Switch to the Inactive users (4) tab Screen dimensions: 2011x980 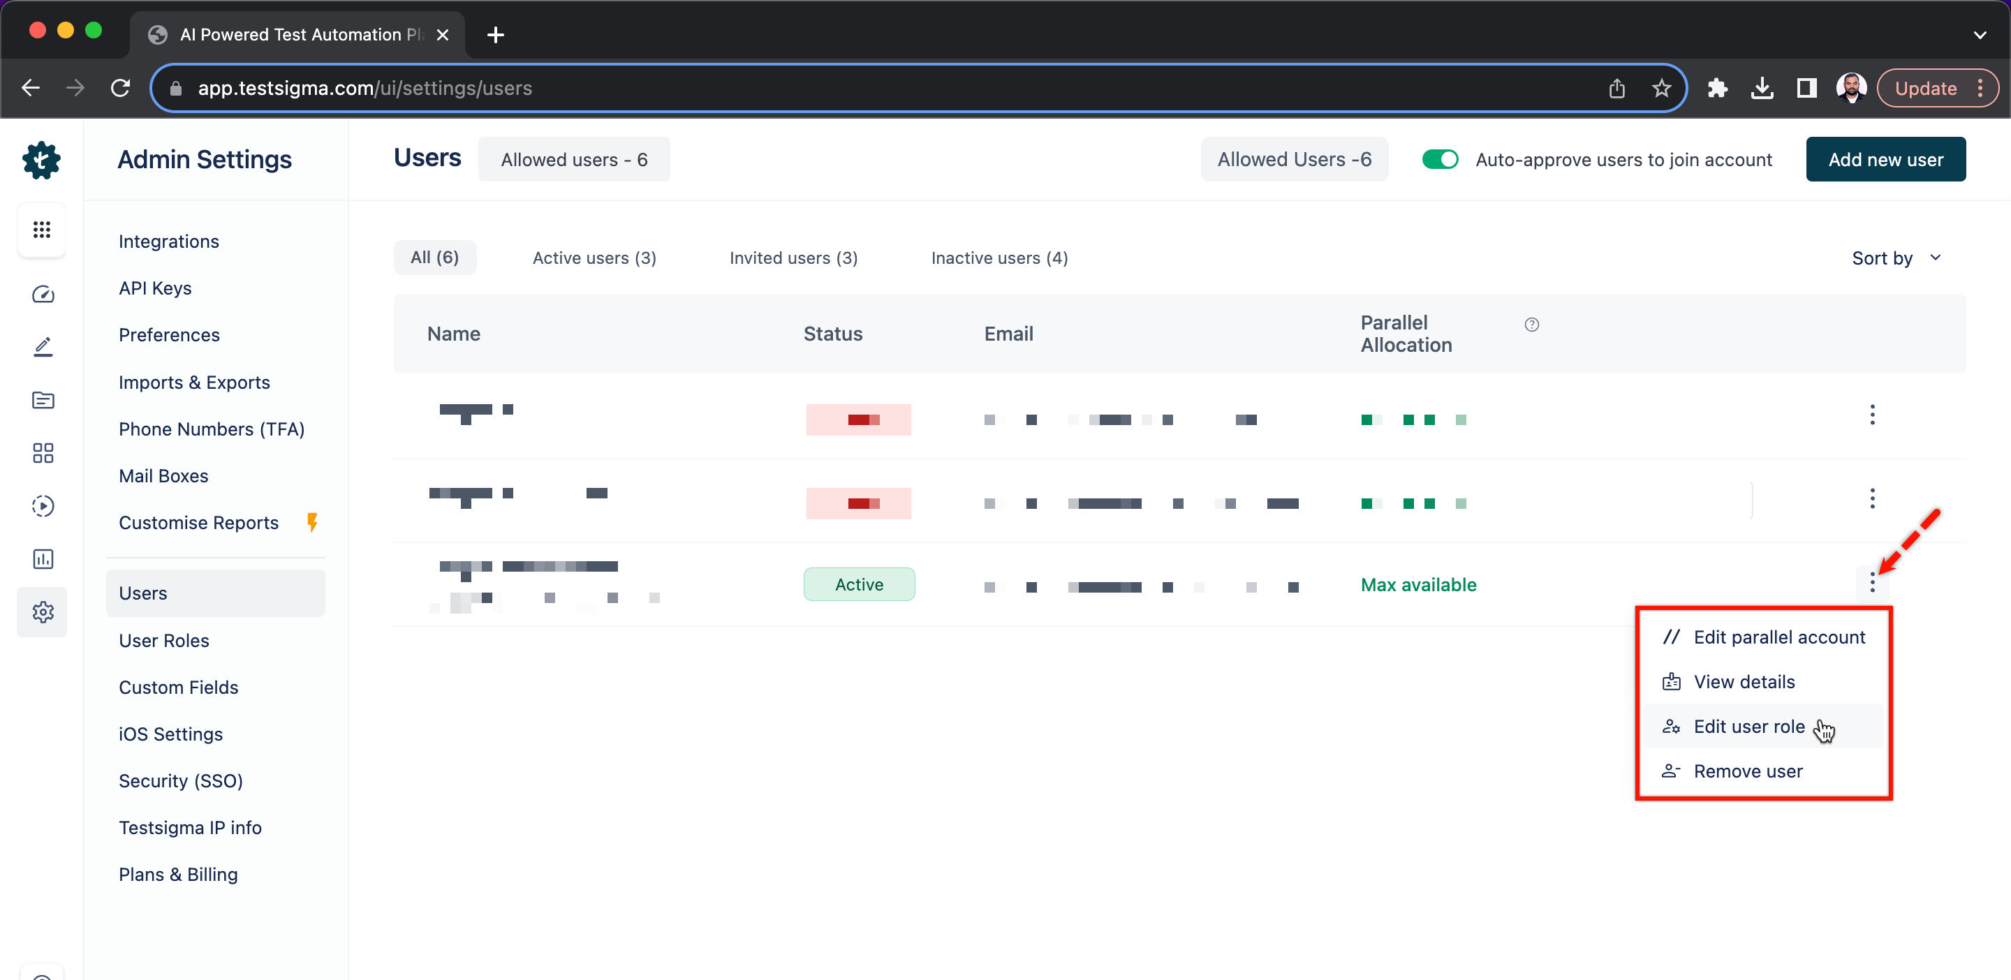coord(999,258)
